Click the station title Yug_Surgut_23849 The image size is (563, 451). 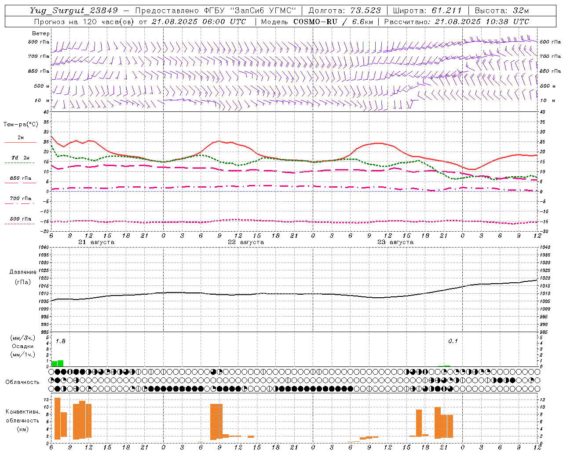[74, 11]
